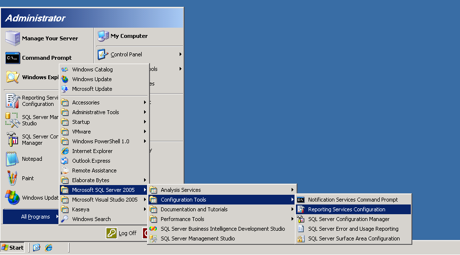
Task: Launch Internet Explorer from the taskbar quick launch
Action: coord(49,248)
